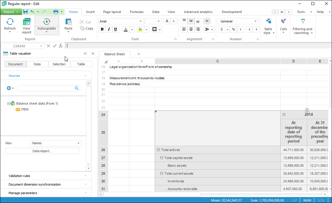Collapse the Total actives row

[x=158, y=150]
